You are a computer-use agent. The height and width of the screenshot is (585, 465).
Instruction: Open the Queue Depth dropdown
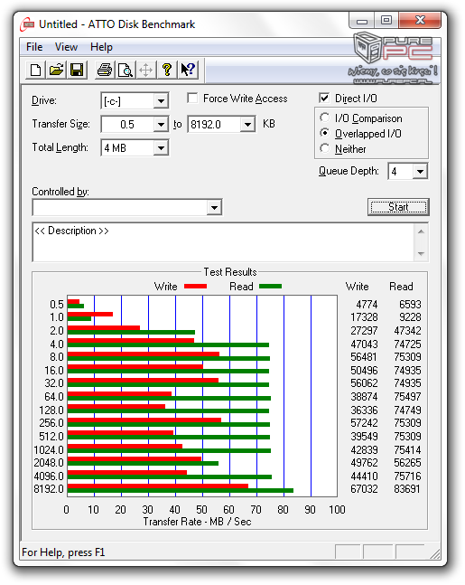[420, 171]
